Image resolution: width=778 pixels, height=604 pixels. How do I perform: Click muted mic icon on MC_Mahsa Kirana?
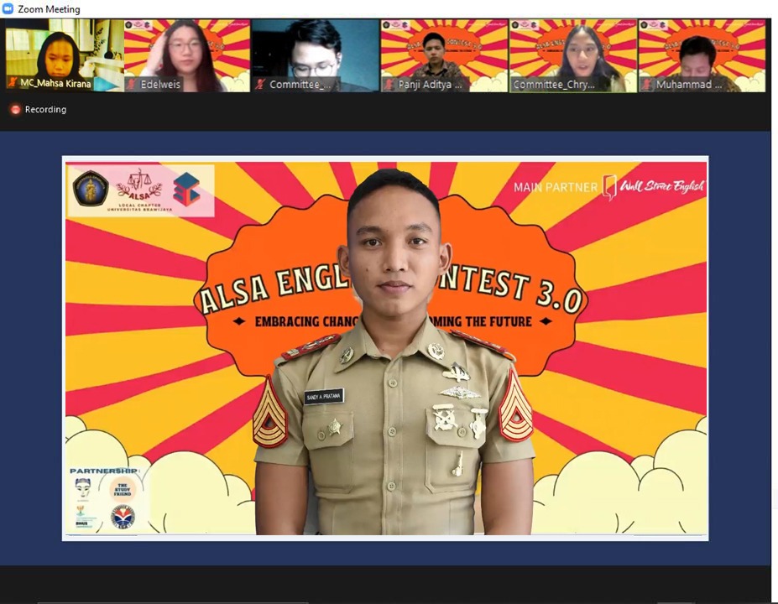(x=13, y=84)
